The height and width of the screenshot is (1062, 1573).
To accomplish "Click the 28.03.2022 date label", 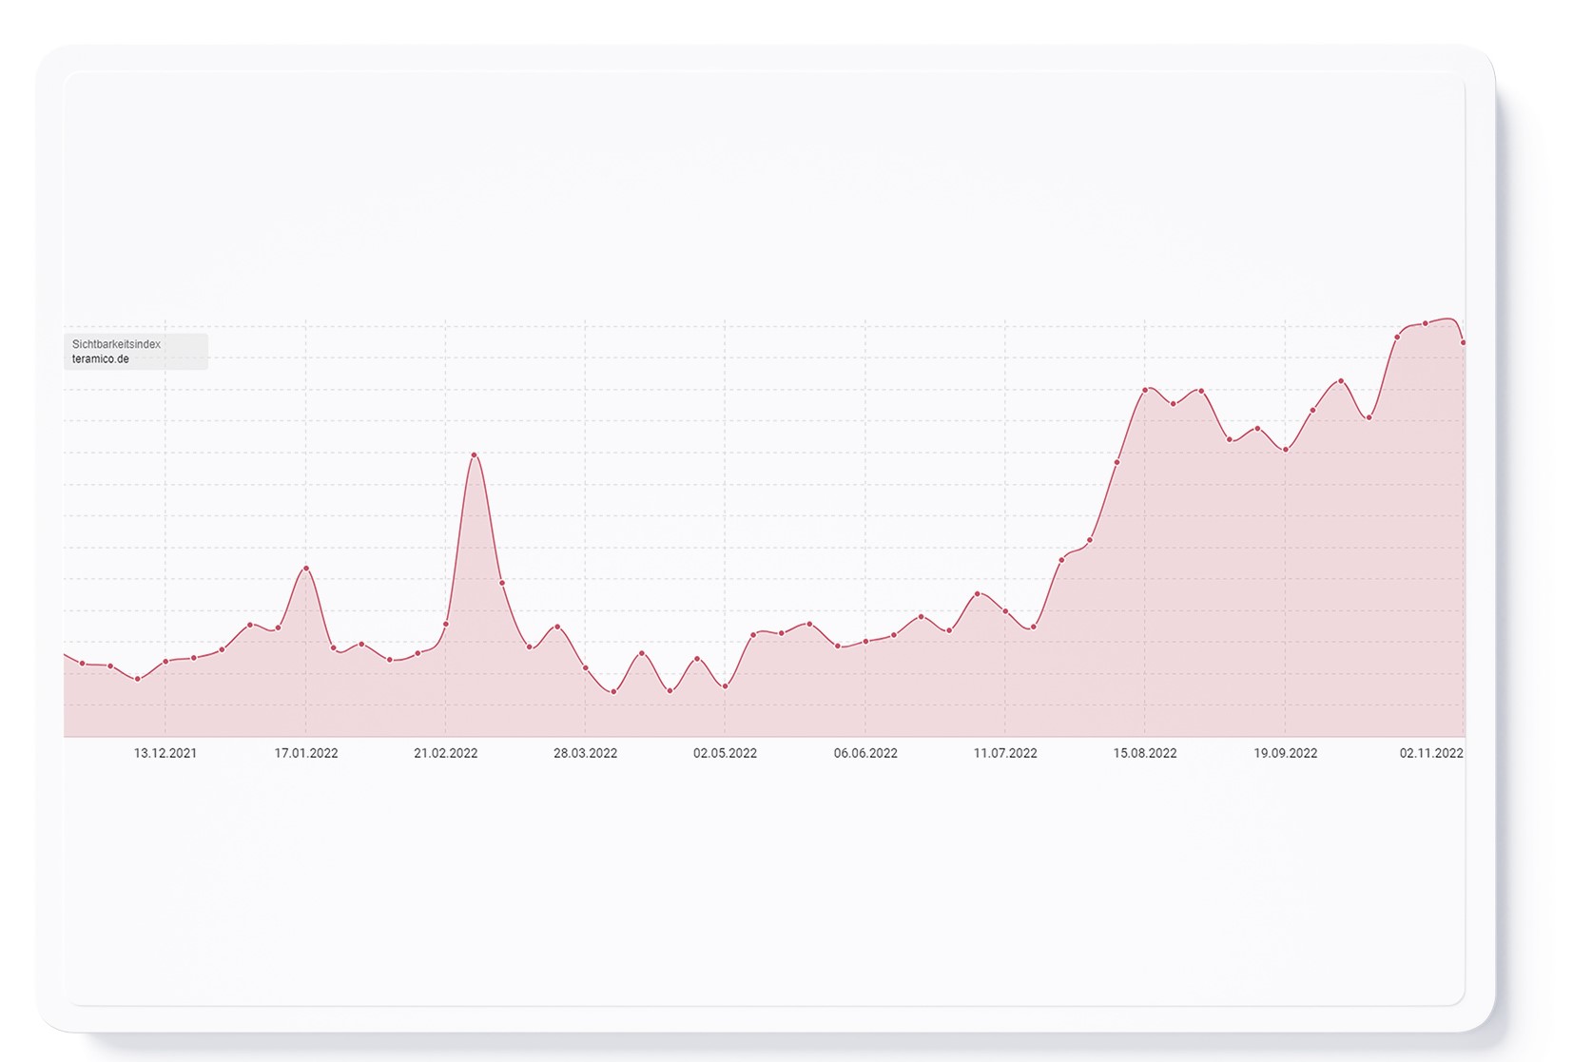I will pos(586,753).
